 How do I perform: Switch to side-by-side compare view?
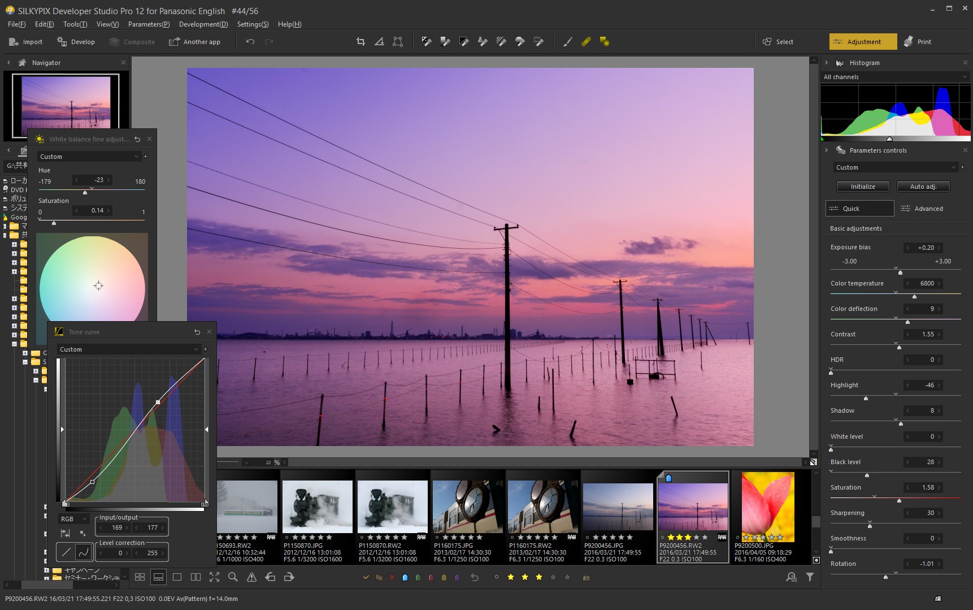click(x=196, y=577)
